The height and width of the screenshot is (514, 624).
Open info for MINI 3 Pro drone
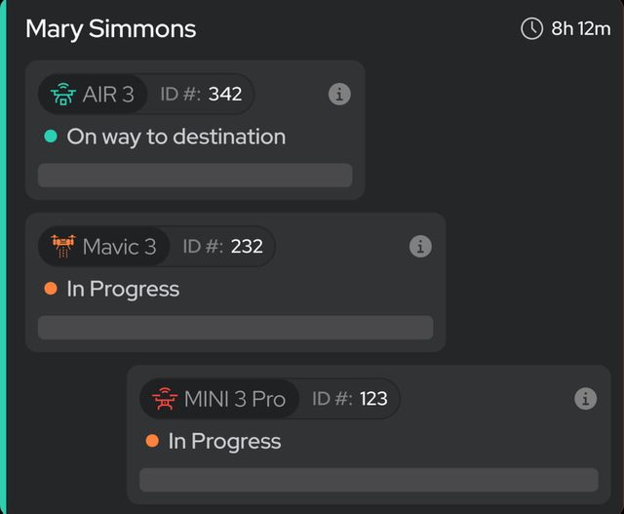click(585, 399)
